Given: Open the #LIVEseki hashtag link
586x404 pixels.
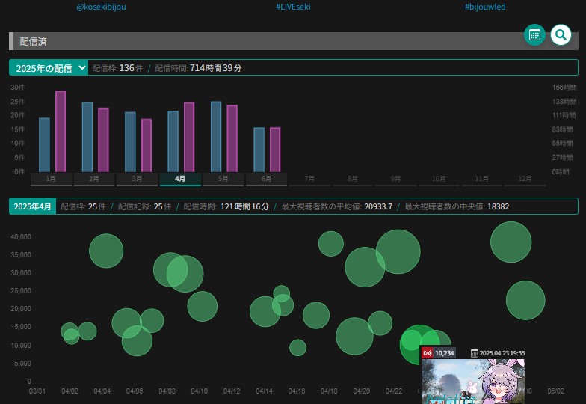Looking at the screenshot, I should click(293, 7).
